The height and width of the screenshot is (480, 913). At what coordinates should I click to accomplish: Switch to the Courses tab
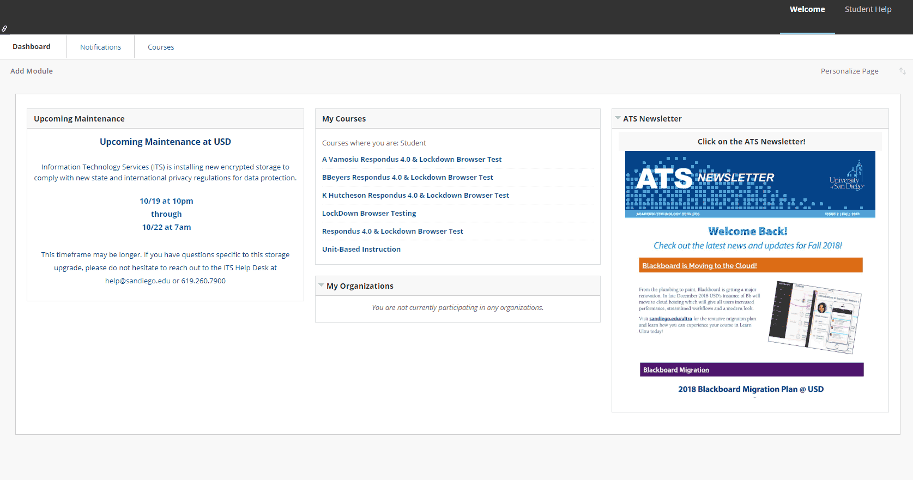point(161,47)
